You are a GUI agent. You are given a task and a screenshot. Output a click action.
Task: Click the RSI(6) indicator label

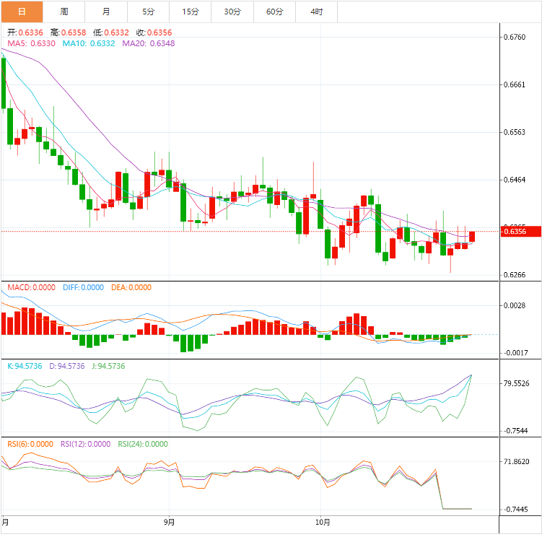tap(30, 444)
